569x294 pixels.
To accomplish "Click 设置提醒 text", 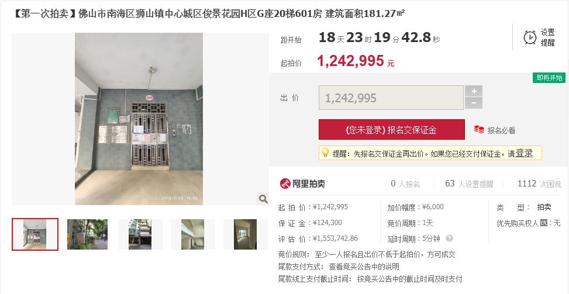I will point(547,37).
